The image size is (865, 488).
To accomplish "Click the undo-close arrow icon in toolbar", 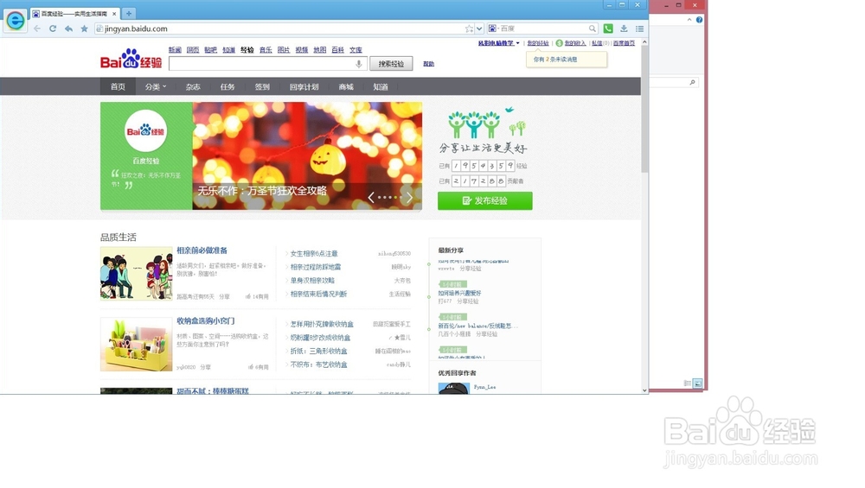I will coord(68,29).
